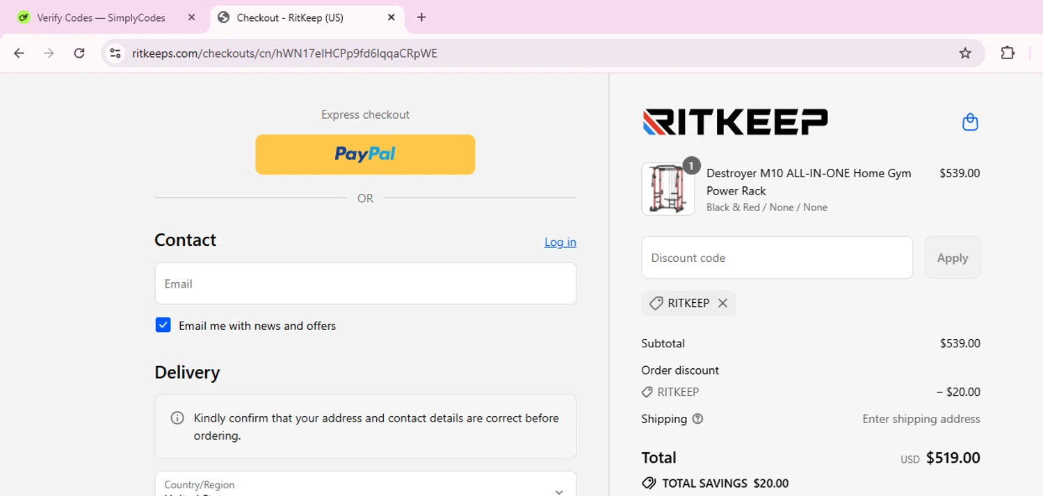Open the shopping bag cart icon
Screen dimensions: 1043x496
point(970,122)
